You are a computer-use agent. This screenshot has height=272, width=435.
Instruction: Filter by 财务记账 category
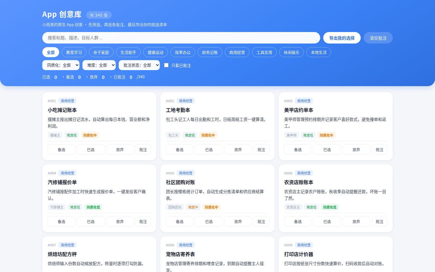[x=210, y=52]
